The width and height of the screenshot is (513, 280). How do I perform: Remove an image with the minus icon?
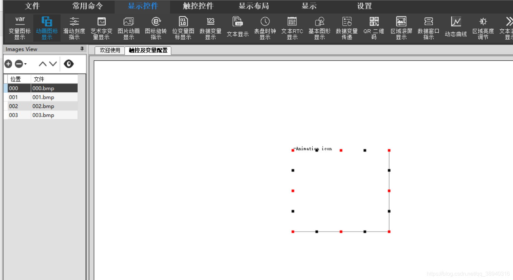[19, 64]
